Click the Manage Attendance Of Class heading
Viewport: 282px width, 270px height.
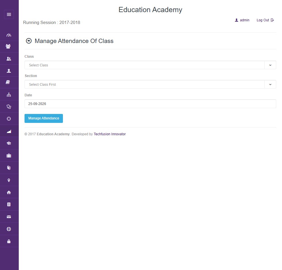(74, 41)
